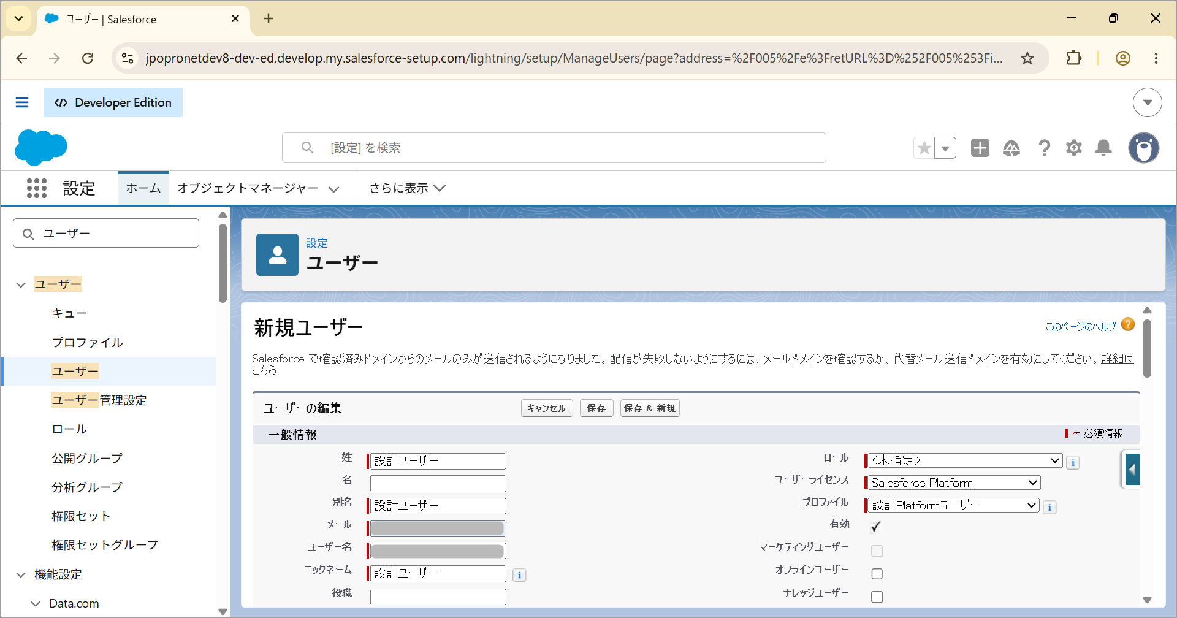Click the sidebar vertical scrollbar
This screenshot has width=1177, height=618.
(x=223, y=264)
